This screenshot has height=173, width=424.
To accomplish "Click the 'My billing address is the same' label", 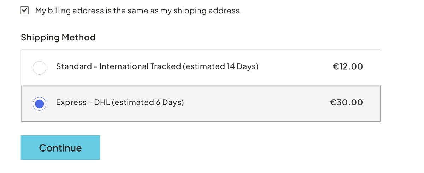I will (139, 11).
